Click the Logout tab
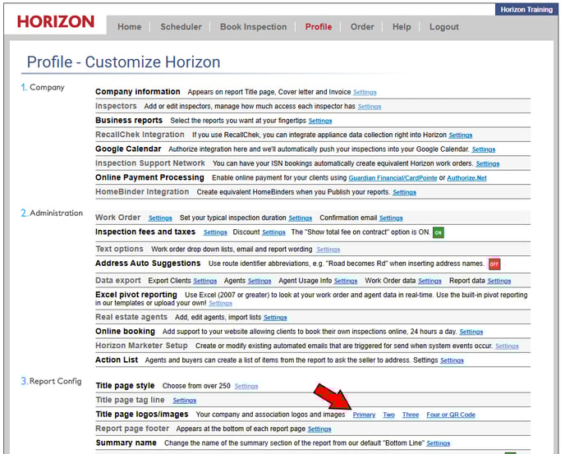The height and width of the screenshot is (454, 565). (444, 27)
